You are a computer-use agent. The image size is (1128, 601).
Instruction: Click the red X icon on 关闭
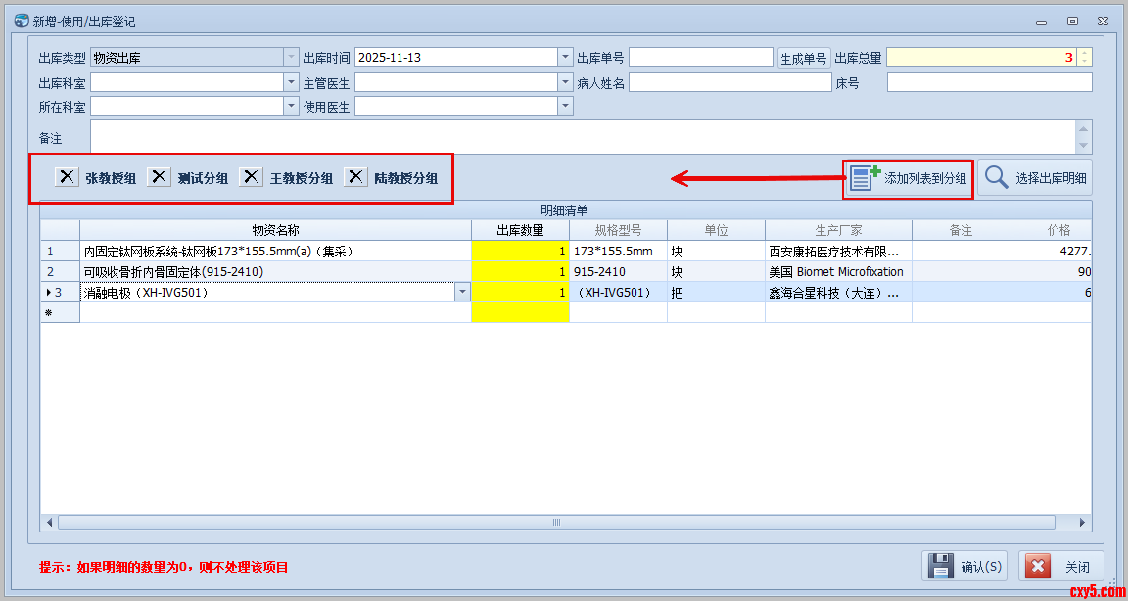point(1037,566)
